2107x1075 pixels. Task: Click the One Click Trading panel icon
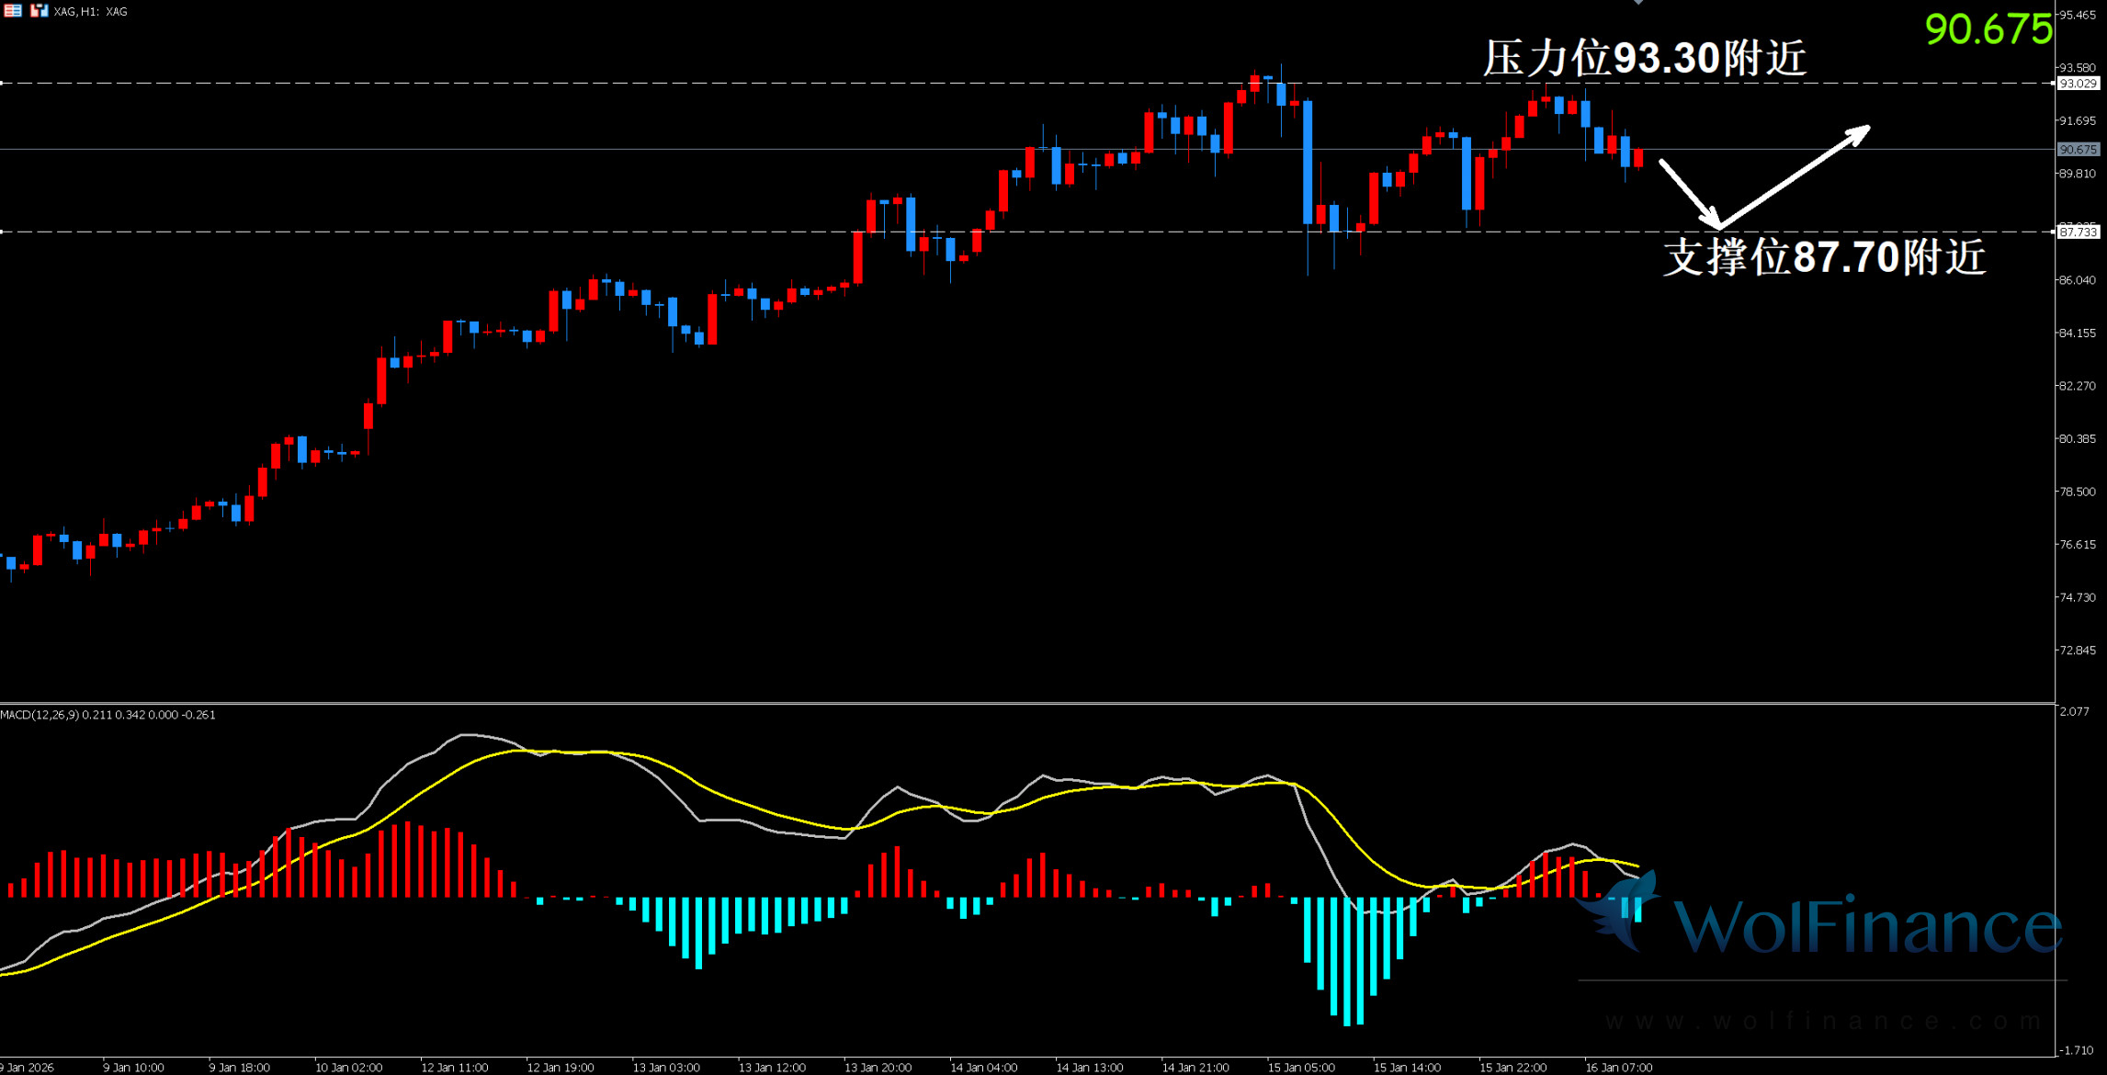pos(39,11)
